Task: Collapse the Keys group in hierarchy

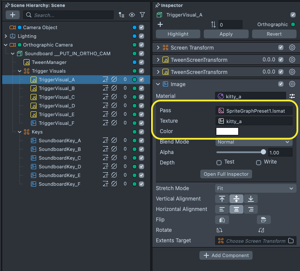Action: [20, 132]
